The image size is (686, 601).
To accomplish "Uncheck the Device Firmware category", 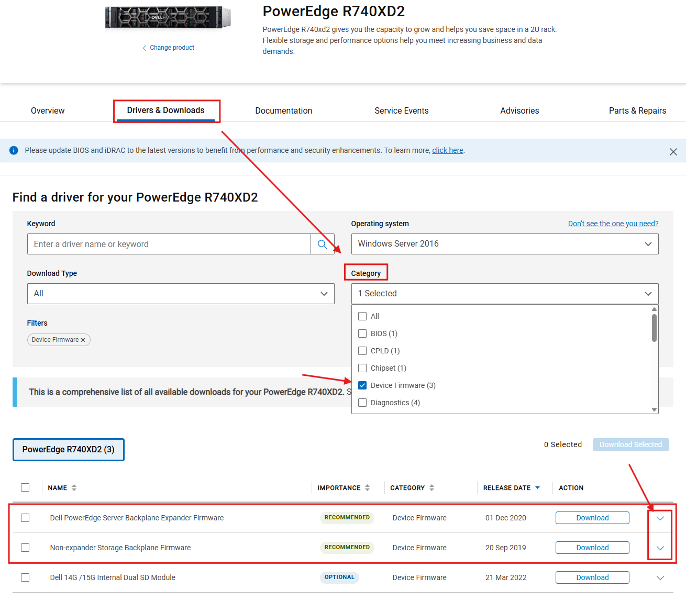I will (x=362, y=385).
